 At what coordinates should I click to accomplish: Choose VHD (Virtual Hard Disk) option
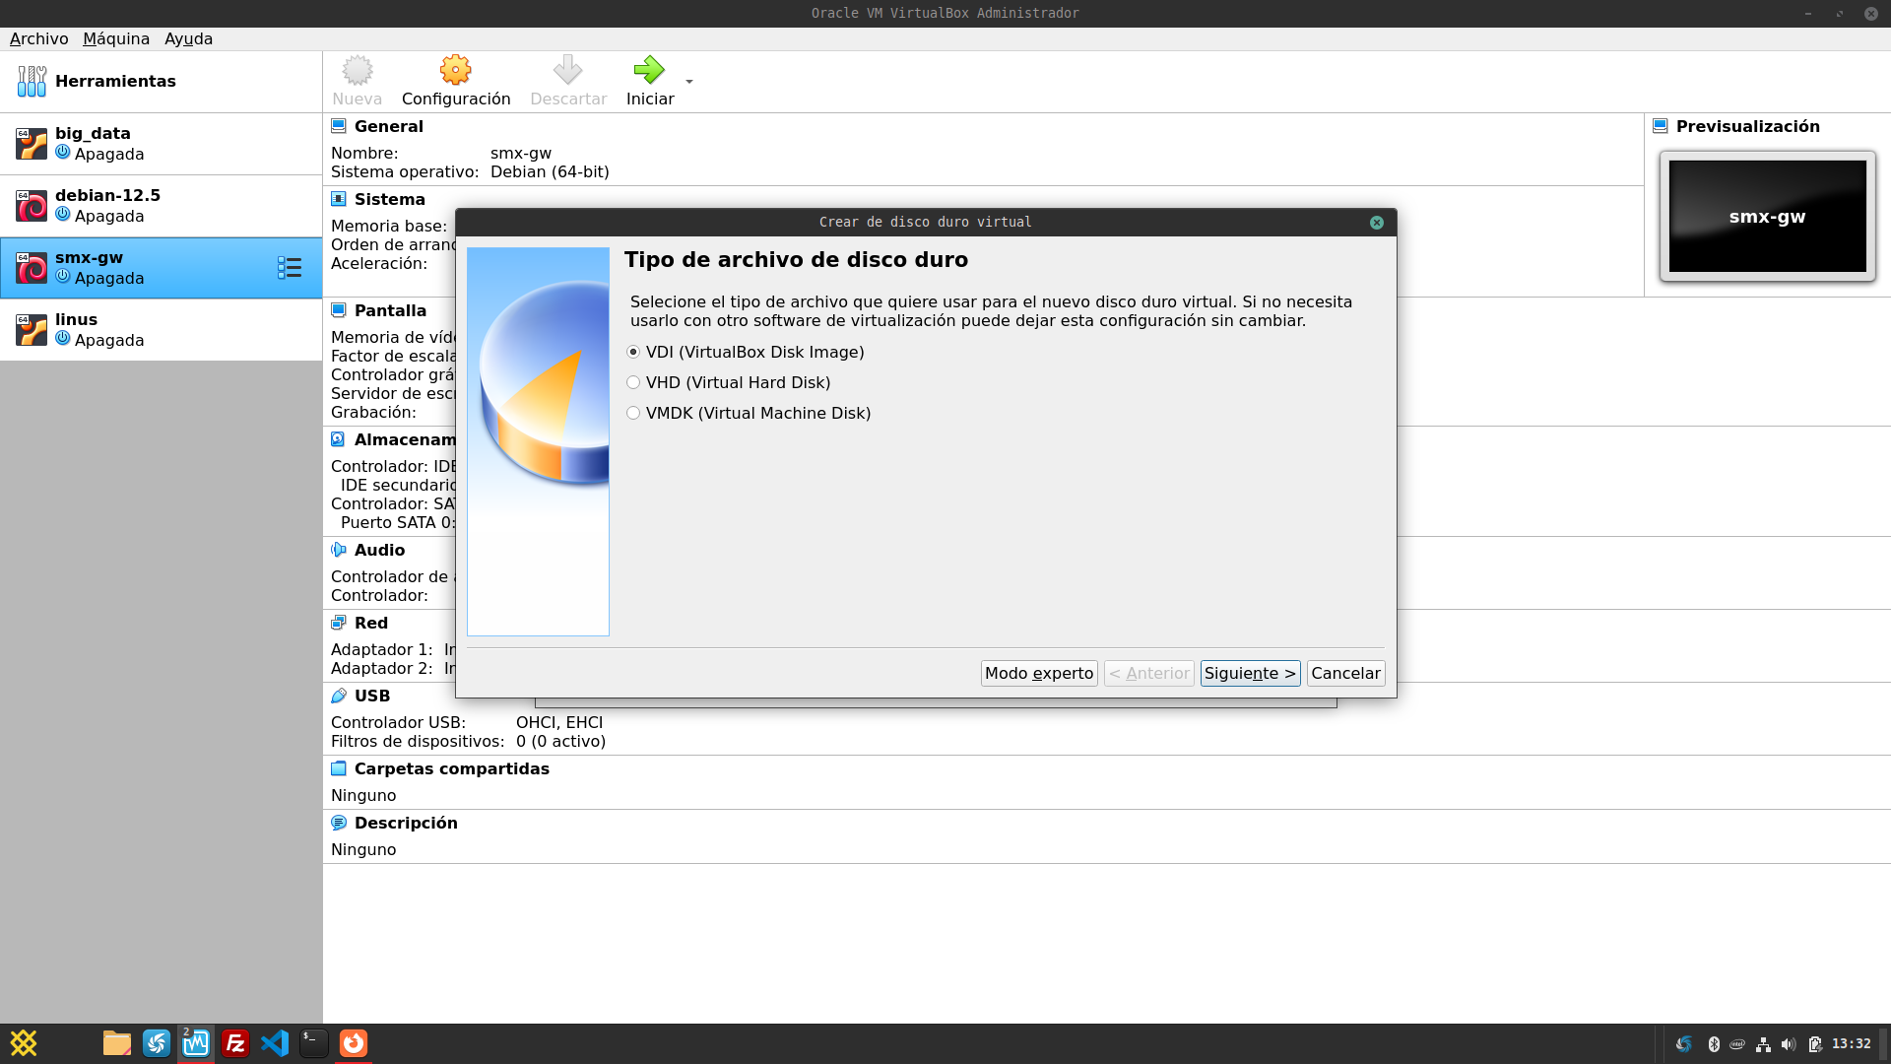click(x=729, y=383)
